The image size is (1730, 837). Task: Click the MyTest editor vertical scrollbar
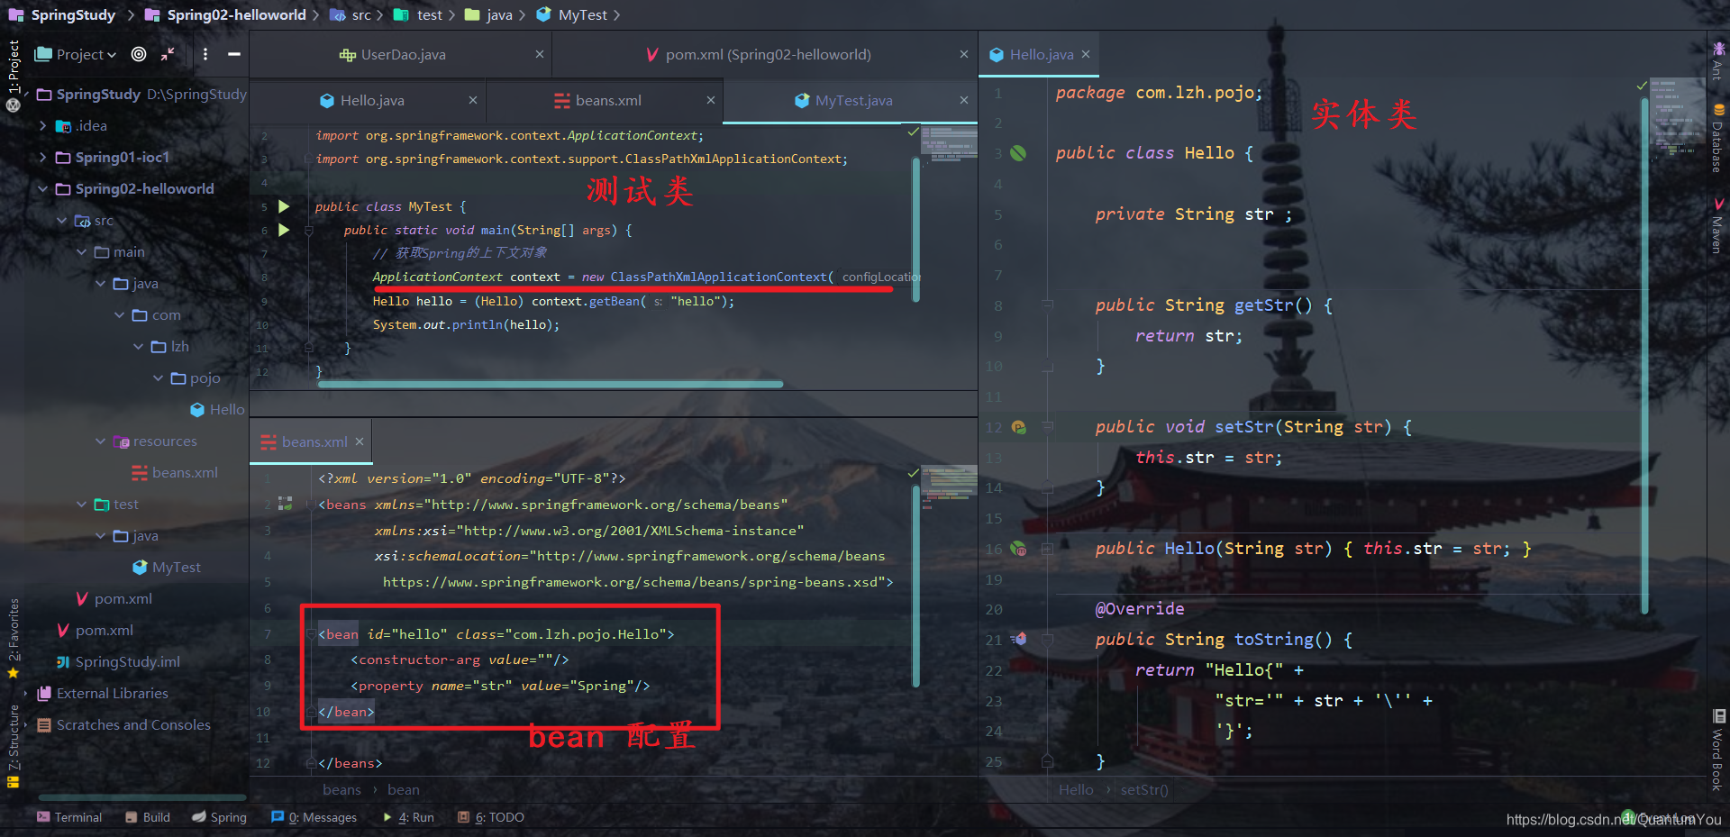(x=915, y=225)
